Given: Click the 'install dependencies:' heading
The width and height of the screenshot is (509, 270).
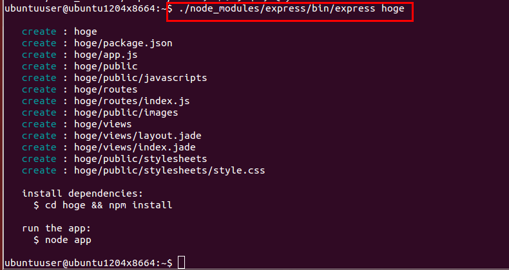Looking at the screenshot, I should click(x=82, y=194).
